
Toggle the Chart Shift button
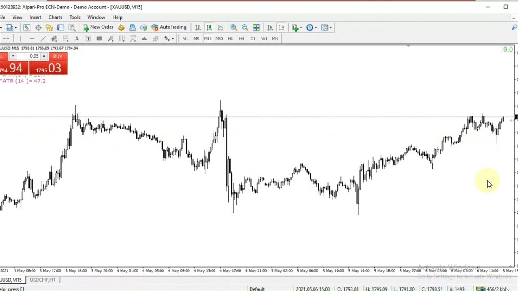click(282, 27)
